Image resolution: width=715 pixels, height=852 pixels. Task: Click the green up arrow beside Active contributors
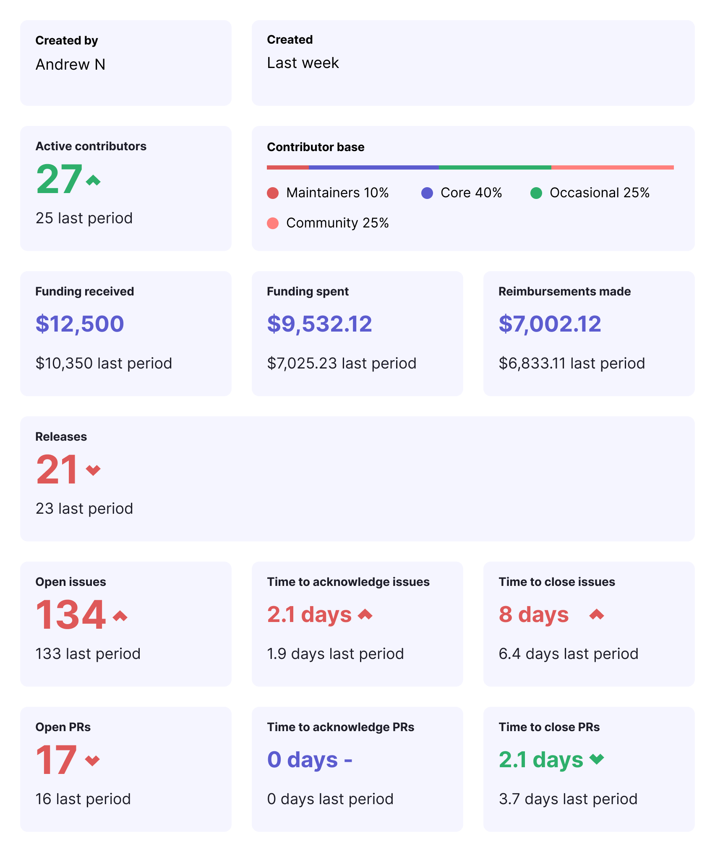coord(93,180)
